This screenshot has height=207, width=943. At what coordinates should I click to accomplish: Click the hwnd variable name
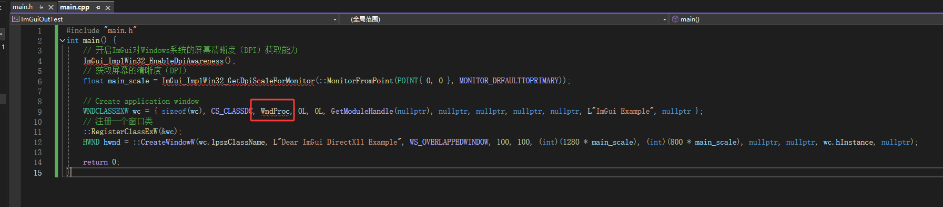tap(112, 142)
